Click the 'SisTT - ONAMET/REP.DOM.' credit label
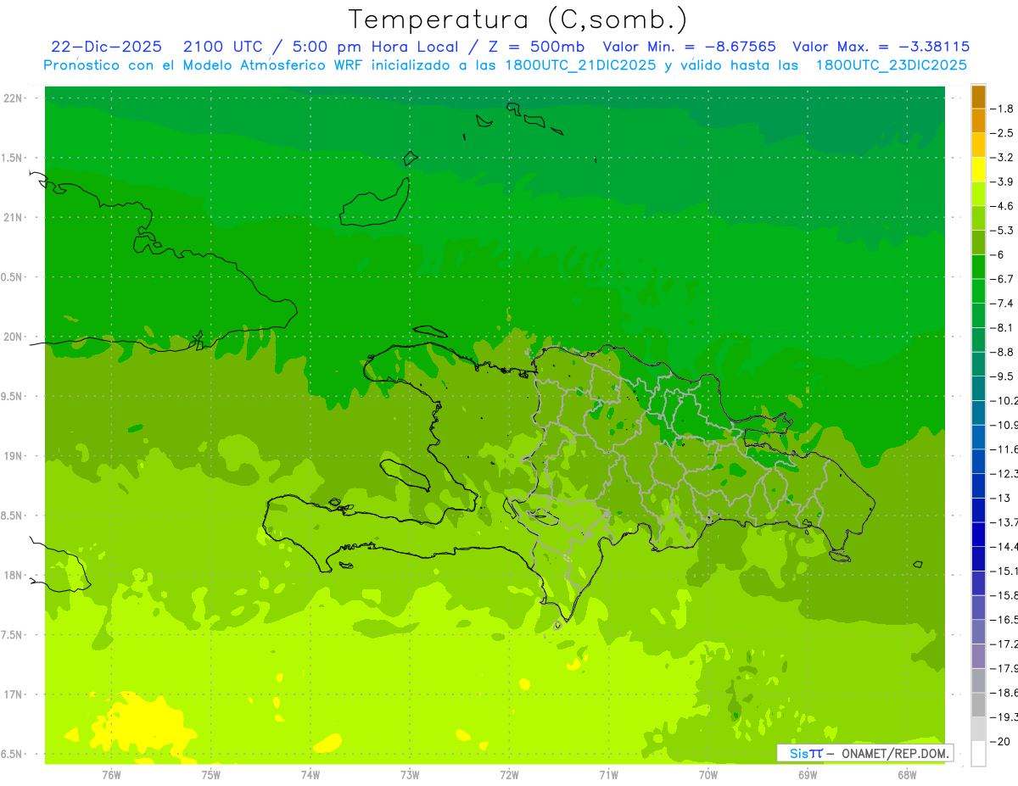Screen dimensions: 1018x786 pyautogui.click(x=864, y=753)
